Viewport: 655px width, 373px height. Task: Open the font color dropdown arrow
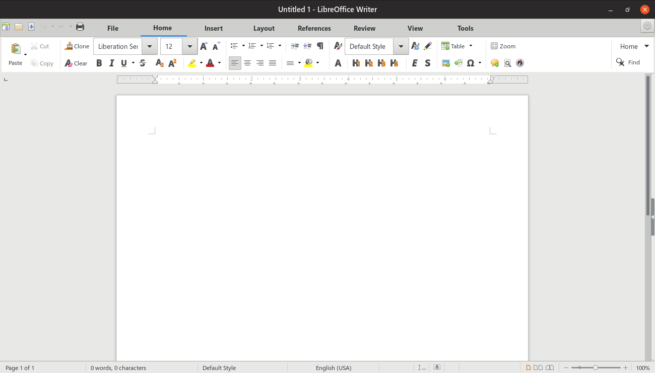(x=219, y=63)
